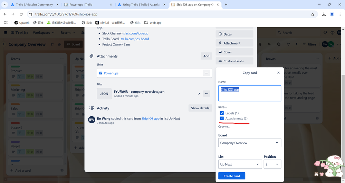Image resolution: width=345 pixels, height=183 pixels.
Task: Click the Trello Search field
Action: tap(298, 32)
